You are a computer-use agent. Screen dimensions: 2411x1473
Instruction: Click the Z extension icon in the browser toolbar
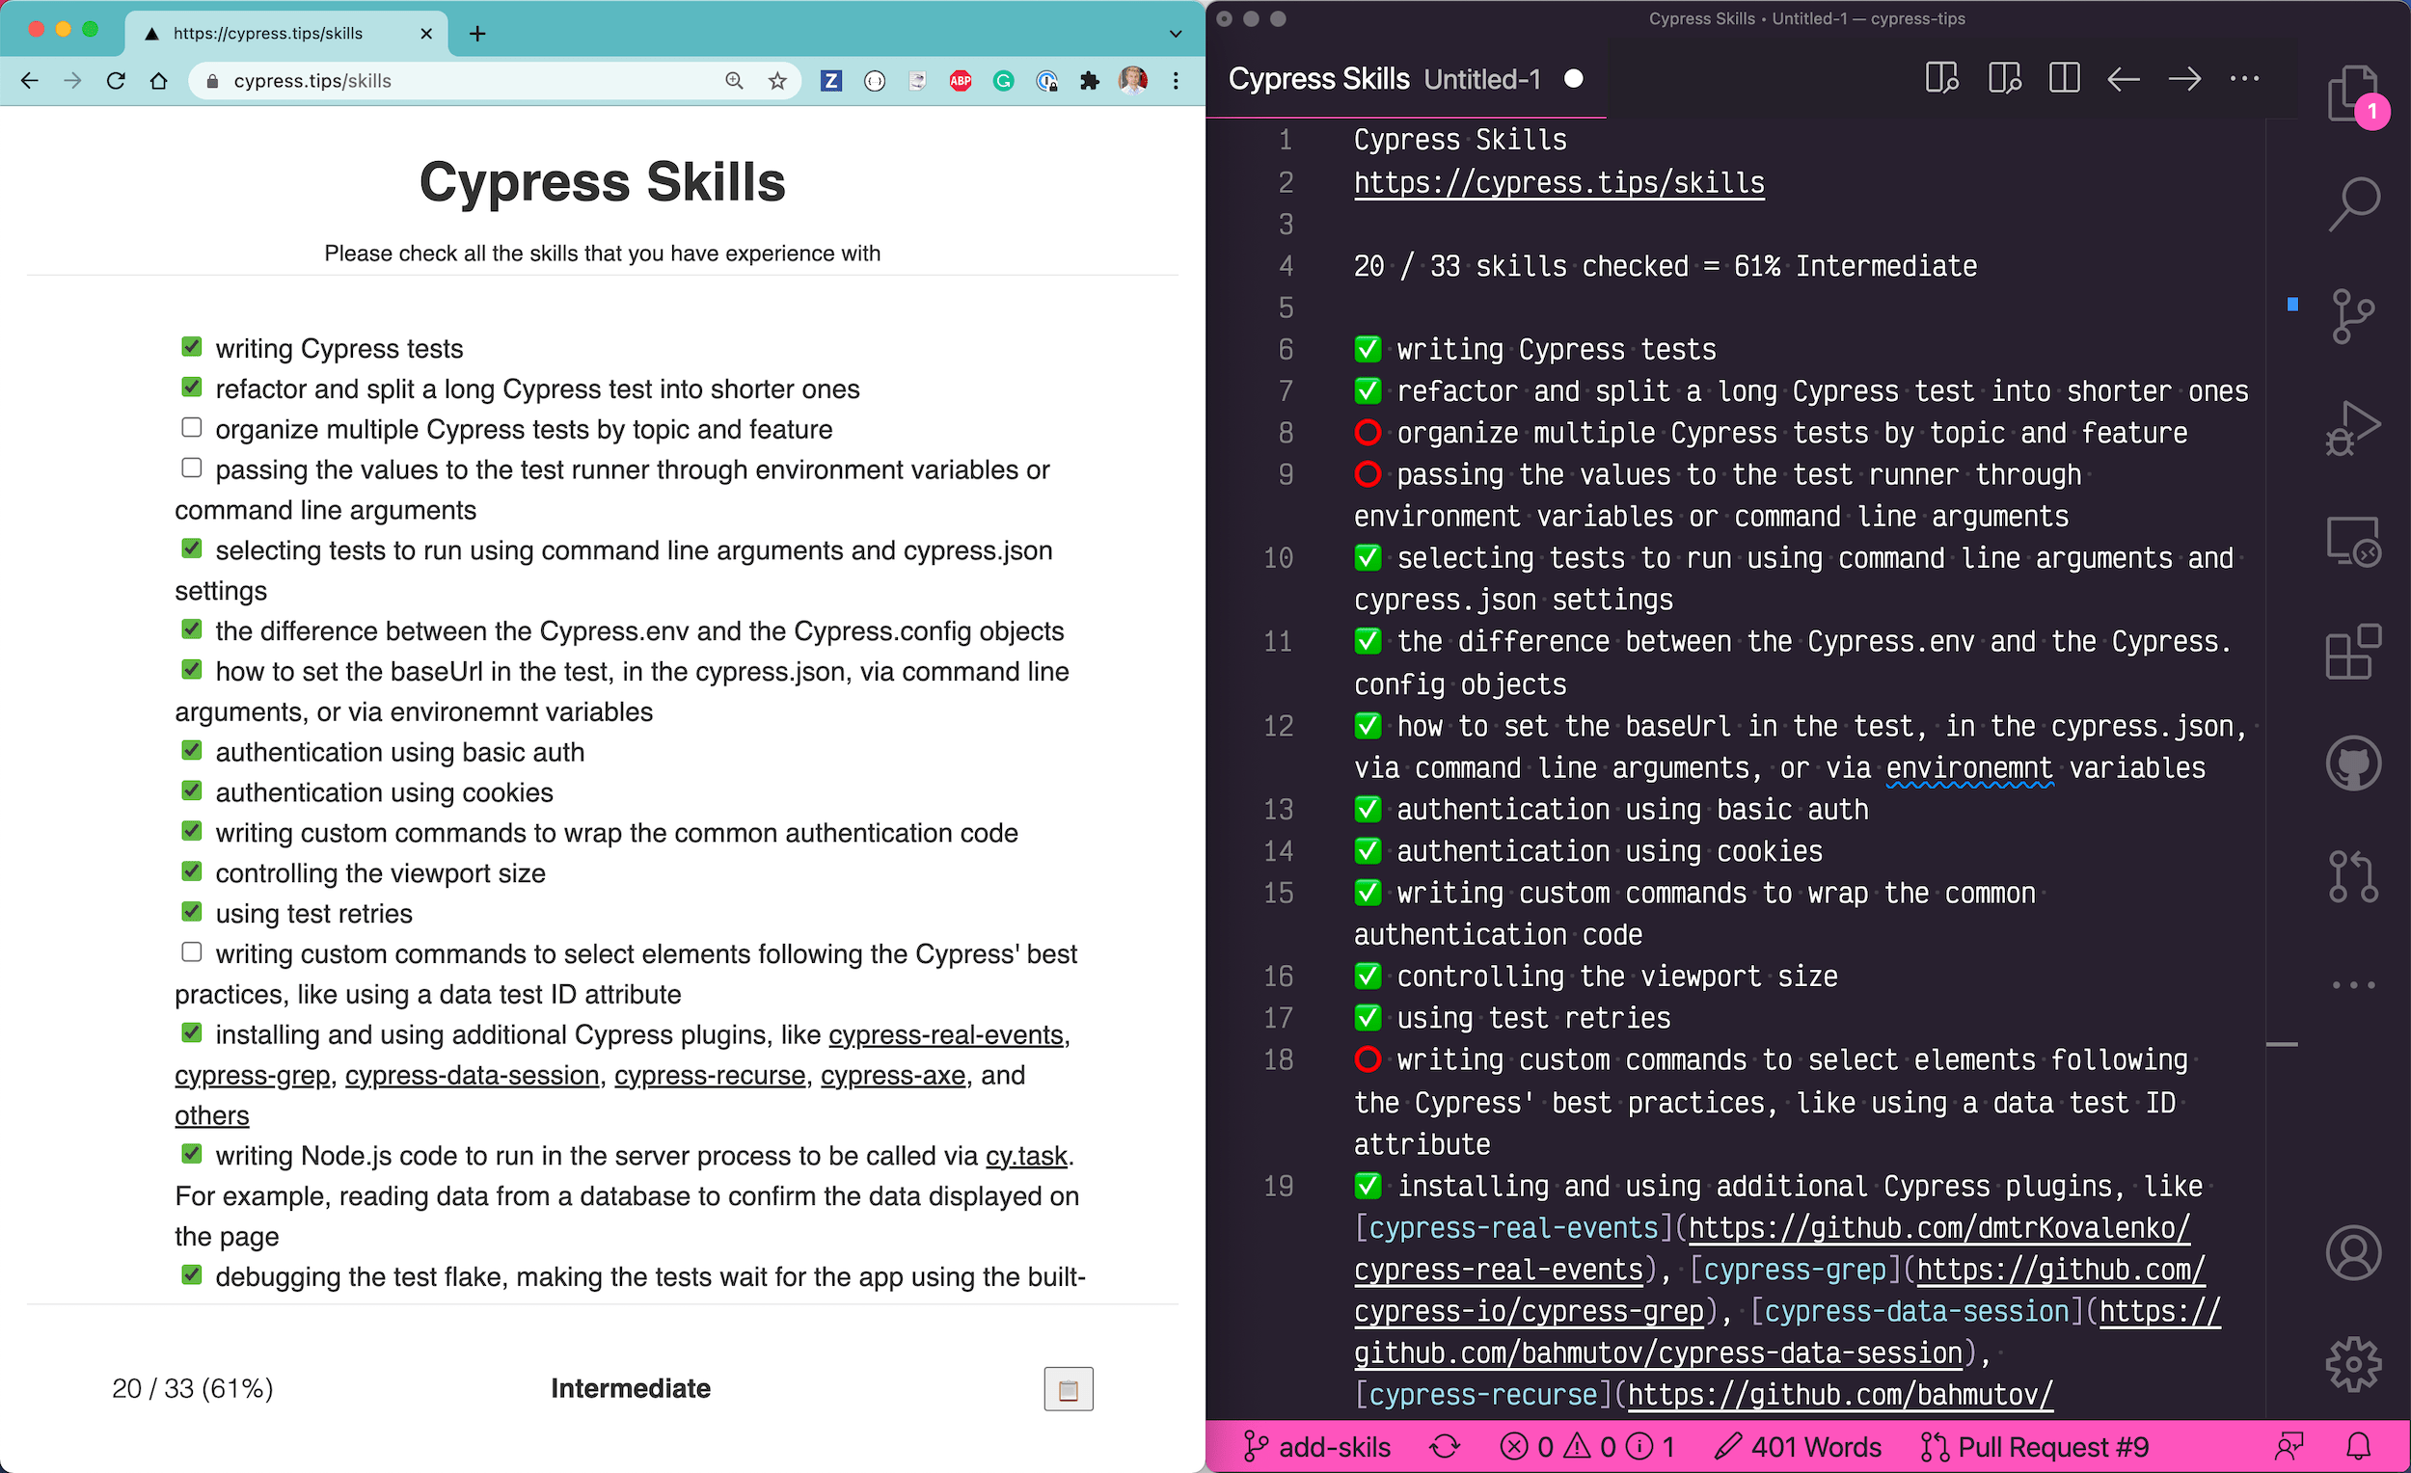coord(830,81)
